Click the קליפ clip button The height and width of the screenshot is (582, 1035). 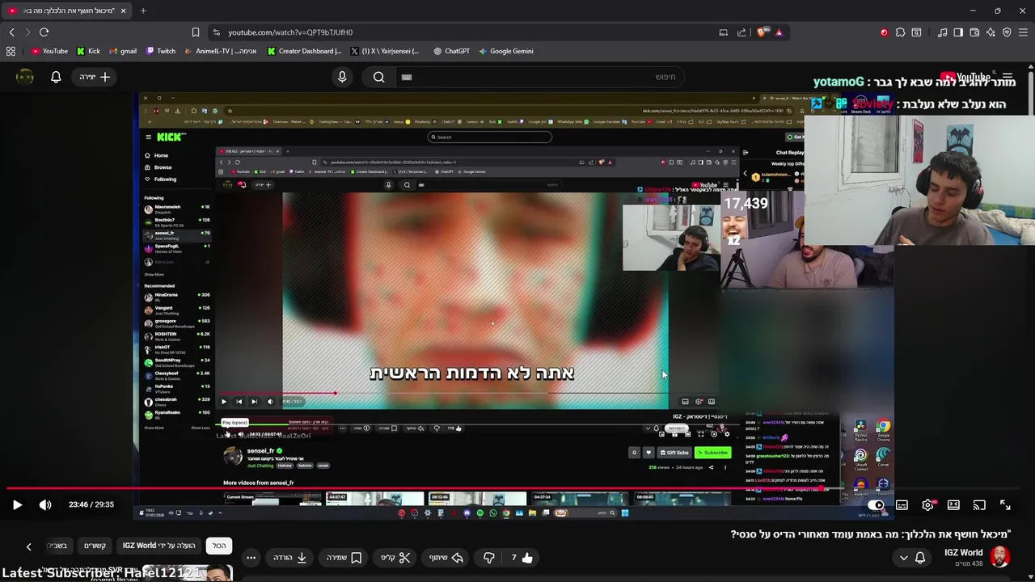pos(395,558)
